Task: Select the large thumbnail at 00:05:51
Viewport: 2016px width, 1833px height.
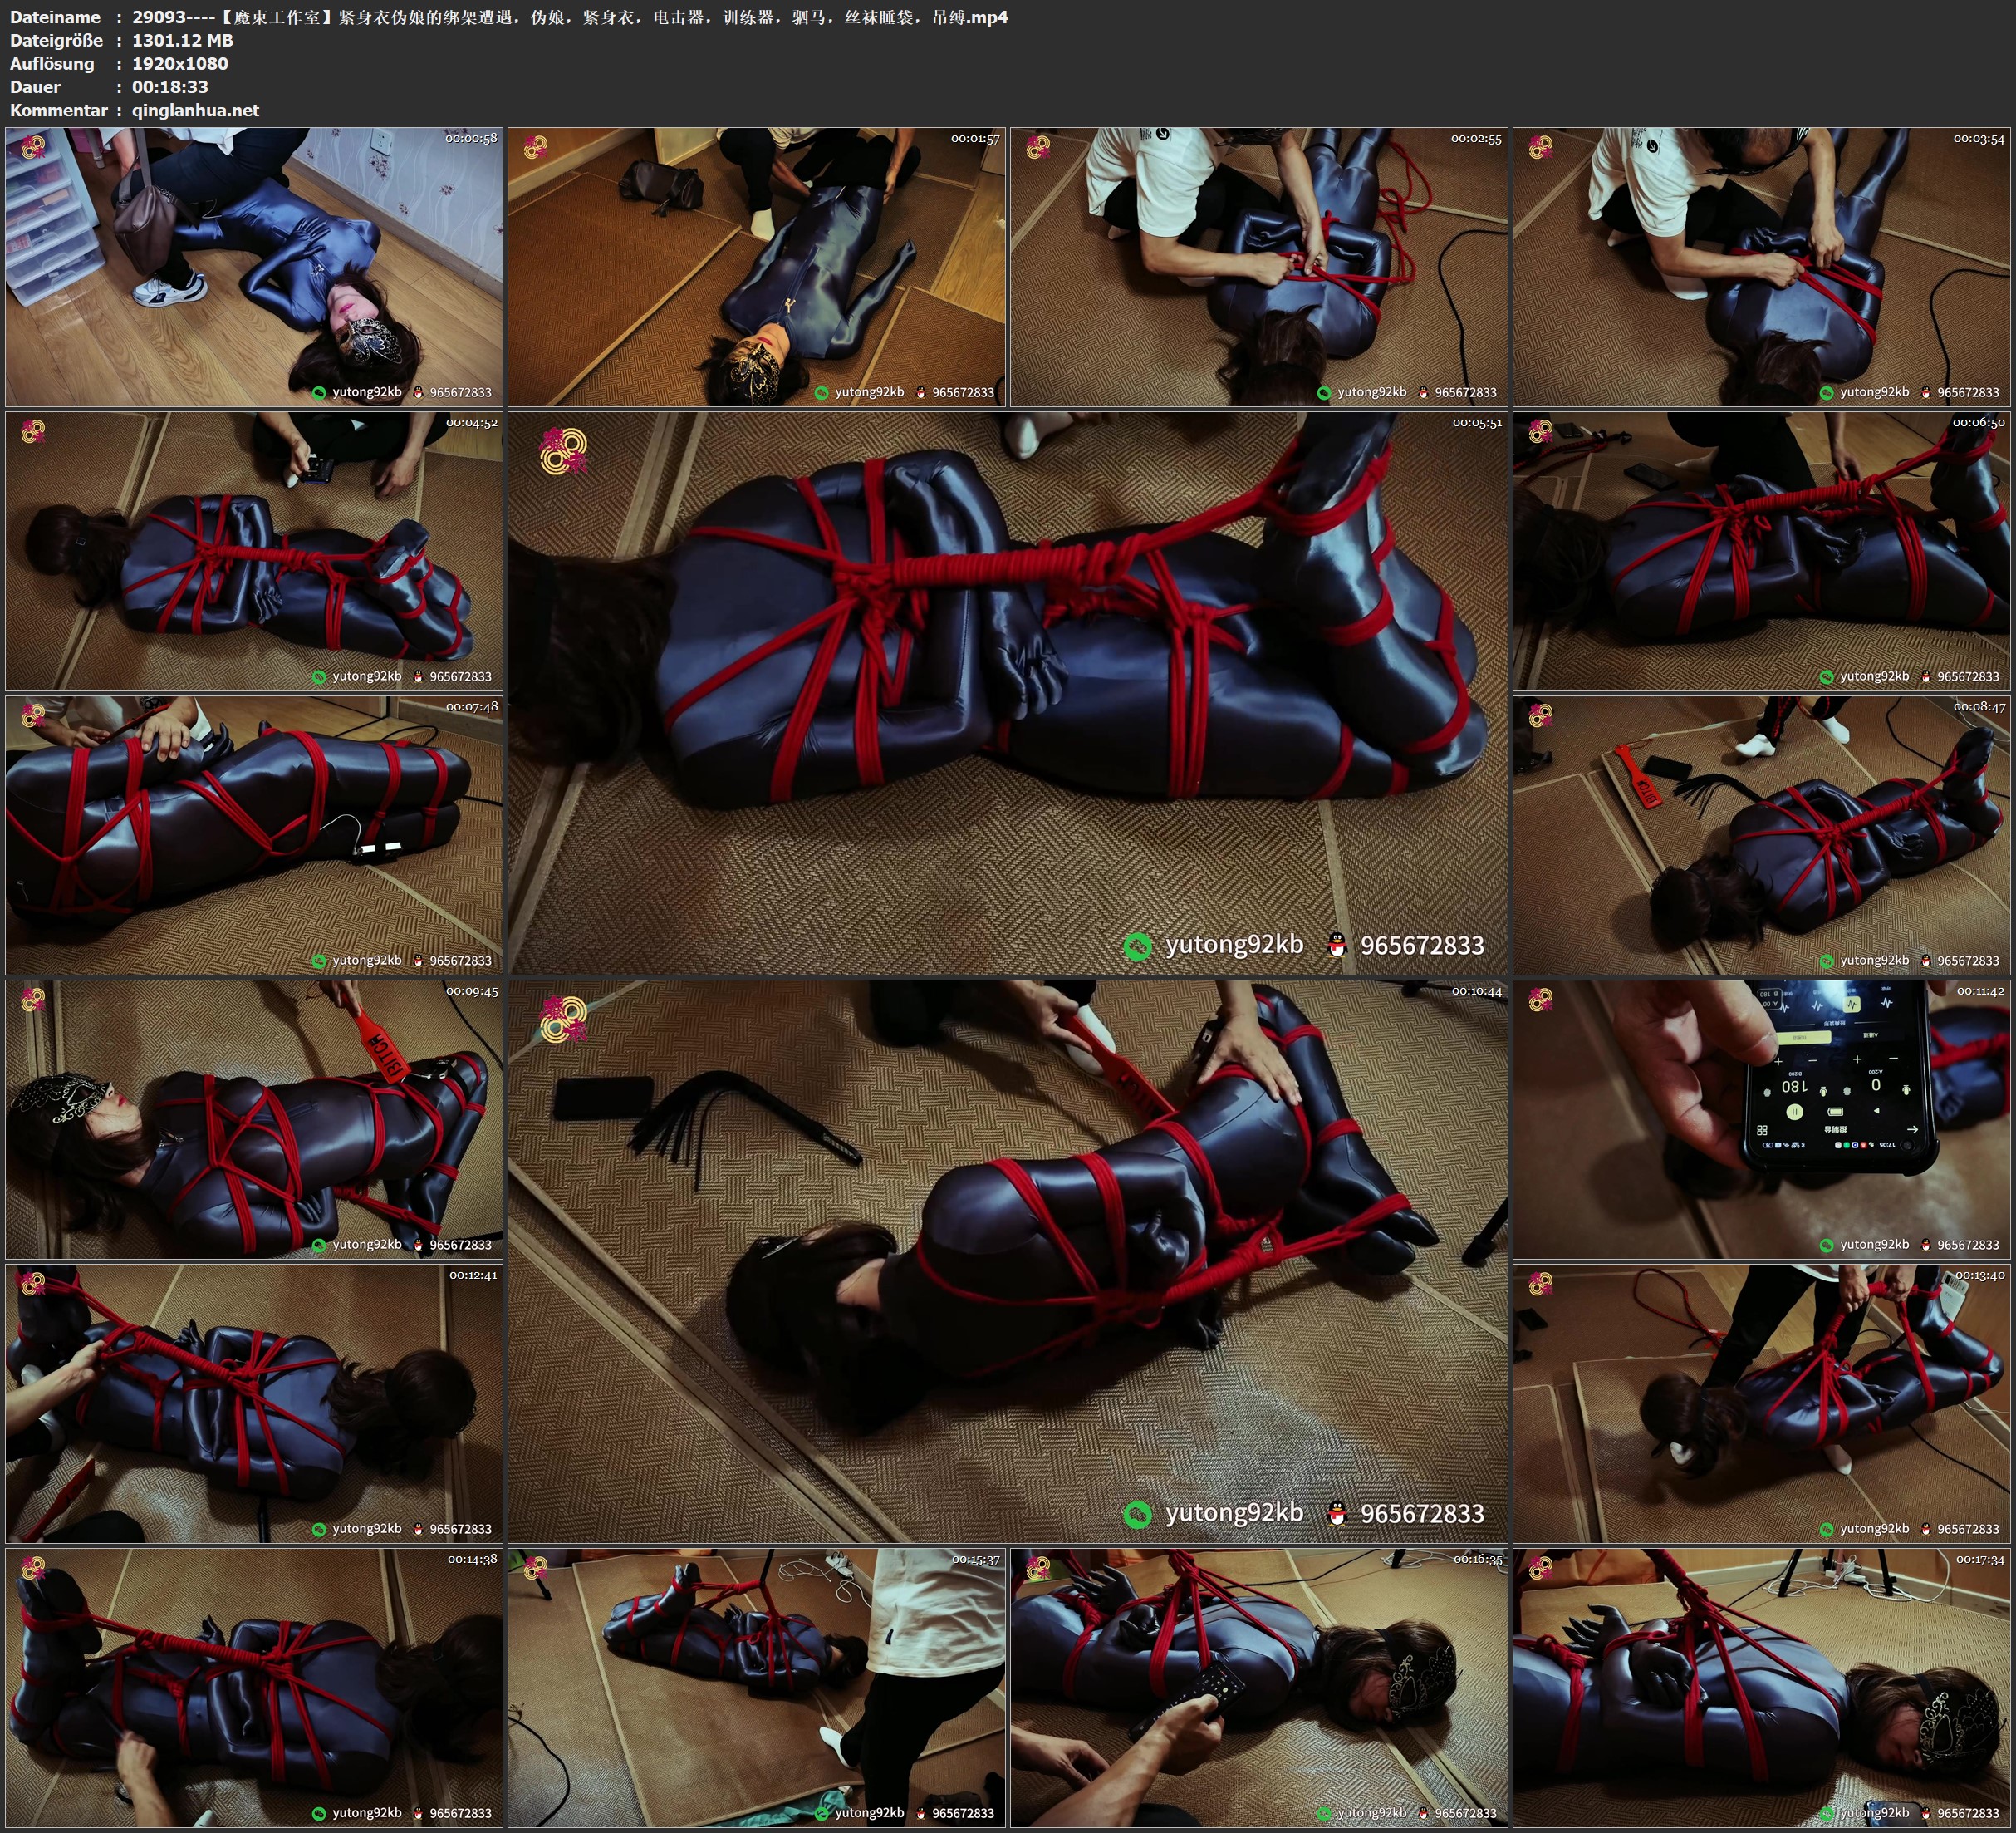Action: pyautogui.click(x=1007, y=692)
